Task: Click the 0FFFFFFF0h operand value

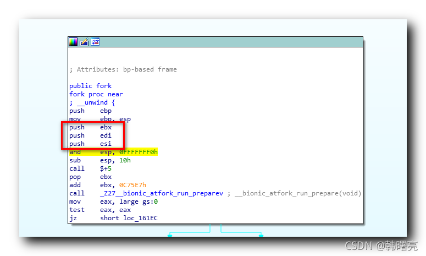Action: coord(139,152)
